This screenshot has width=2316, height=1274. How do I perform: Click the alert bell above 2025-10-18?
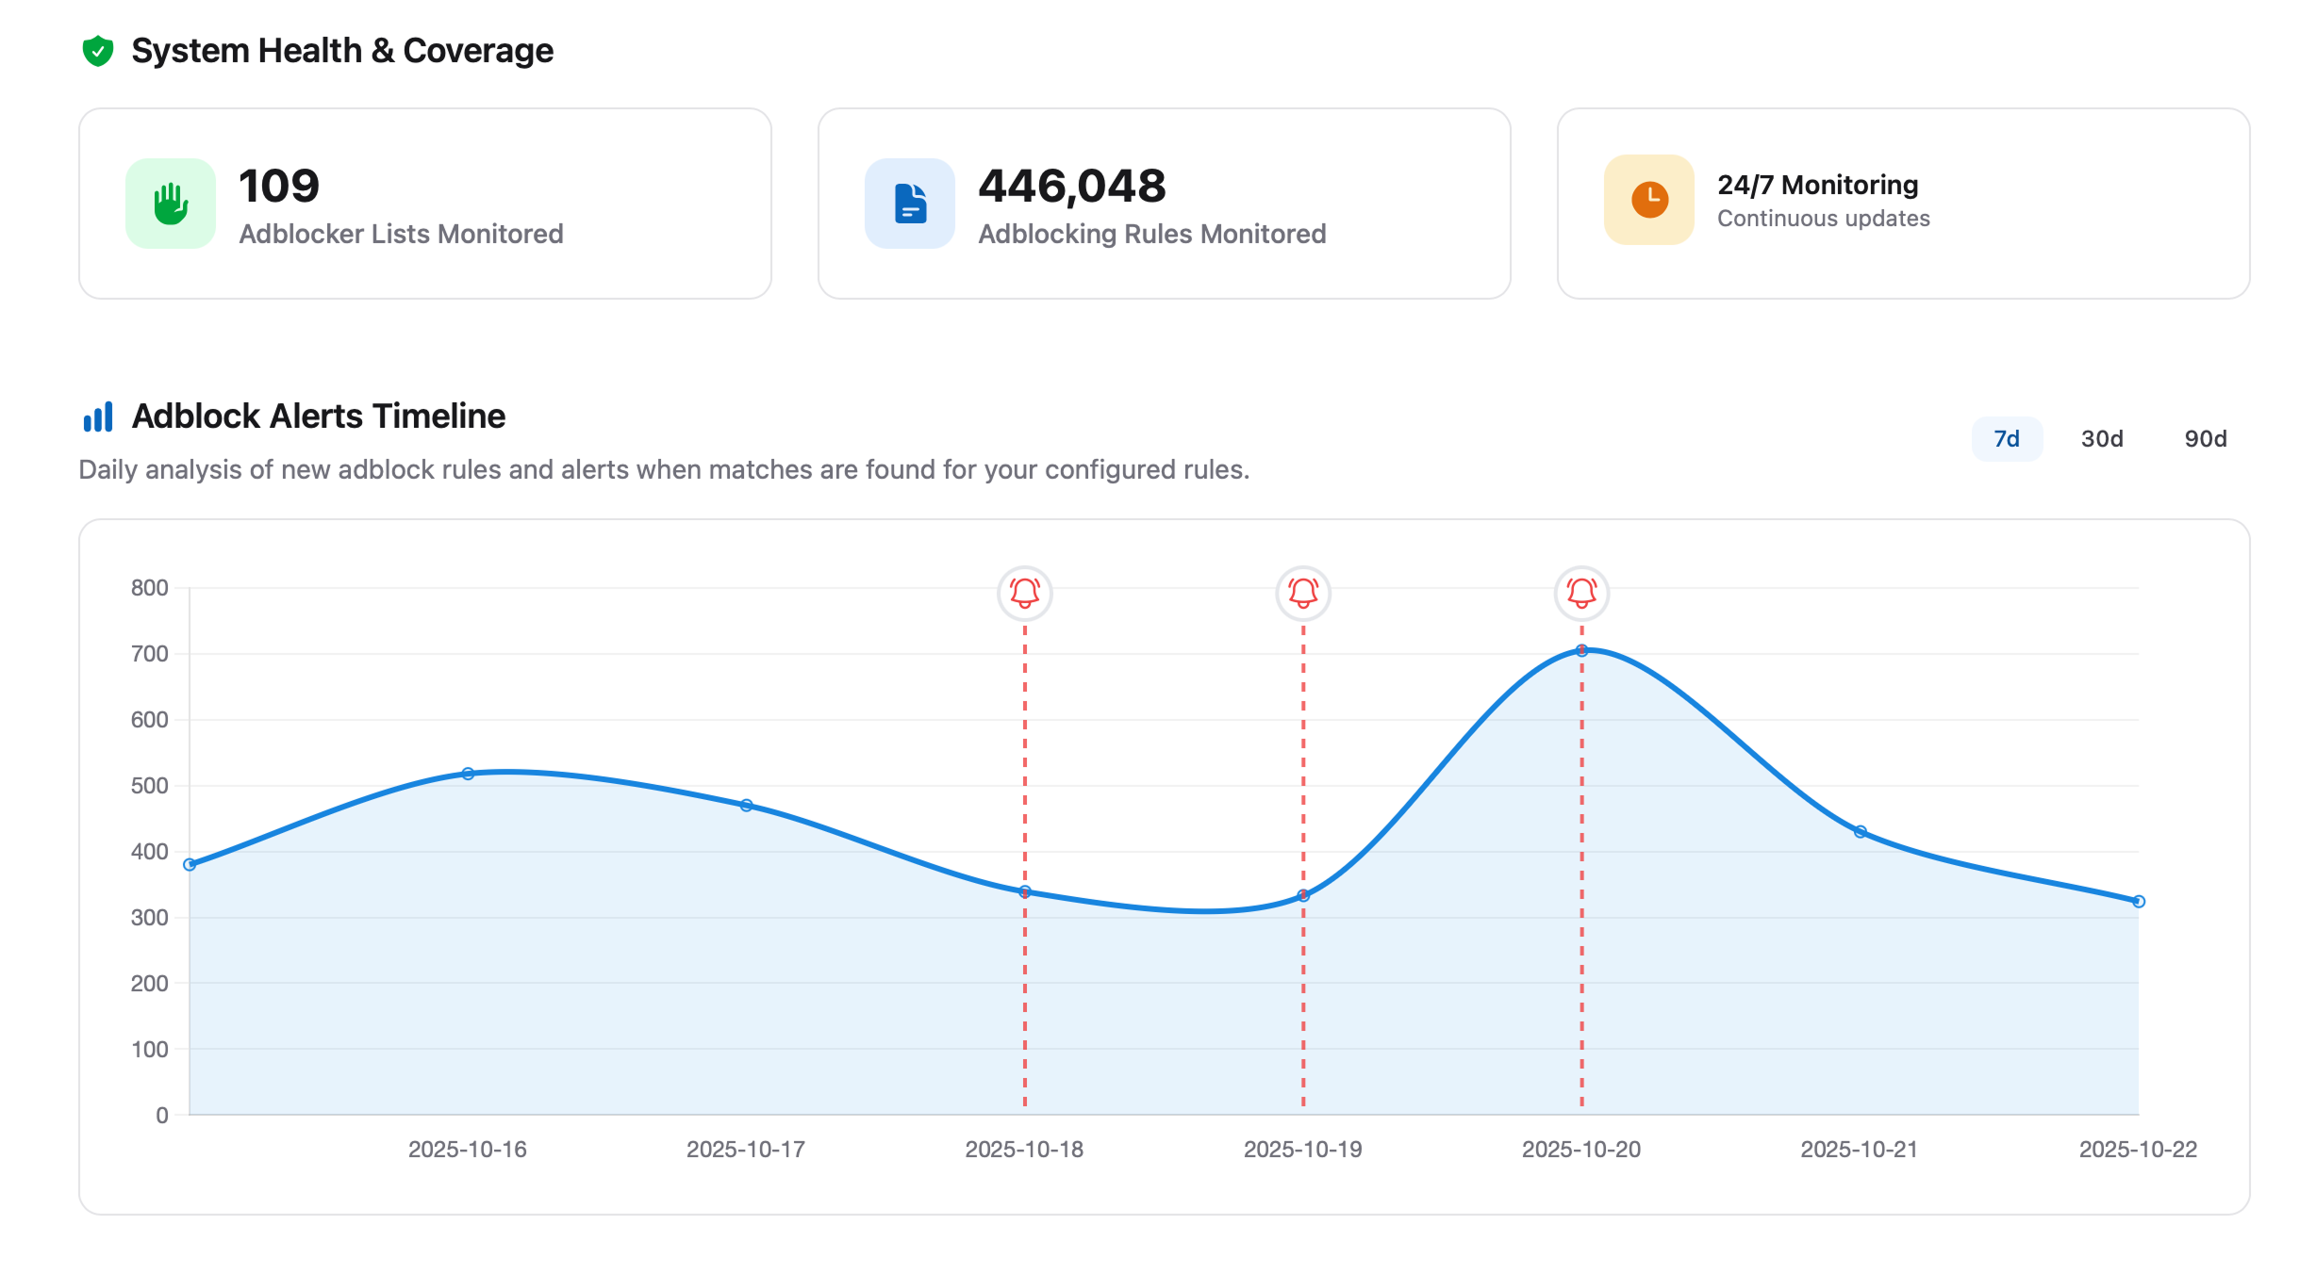[1023, 594]
